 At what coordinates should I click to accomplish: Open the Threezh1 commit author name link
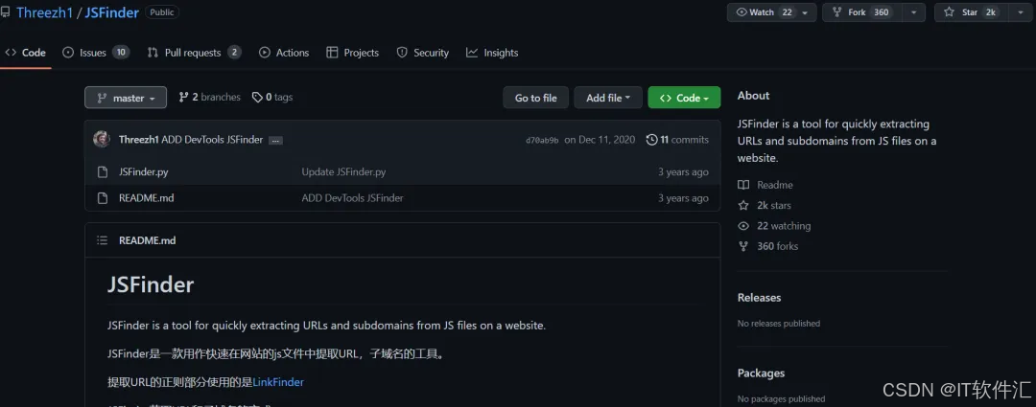(139, 140)
